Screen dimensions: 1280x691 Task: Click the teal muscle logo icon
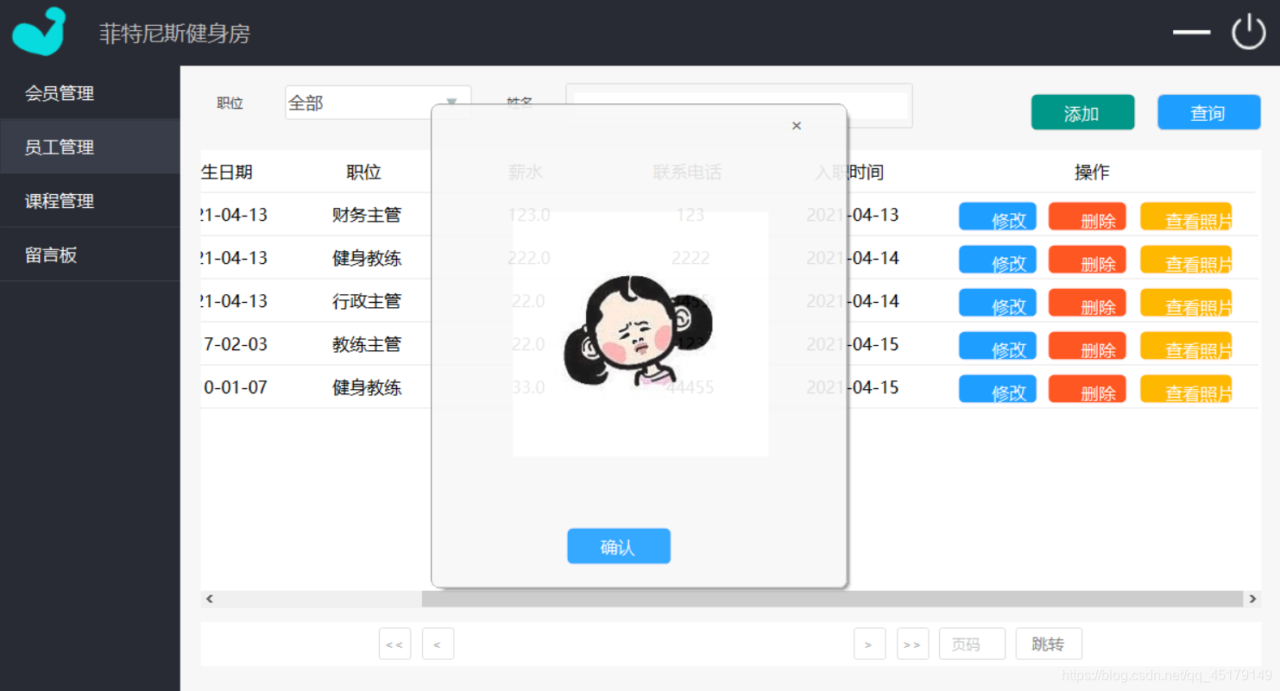click(x=39, y=32)
